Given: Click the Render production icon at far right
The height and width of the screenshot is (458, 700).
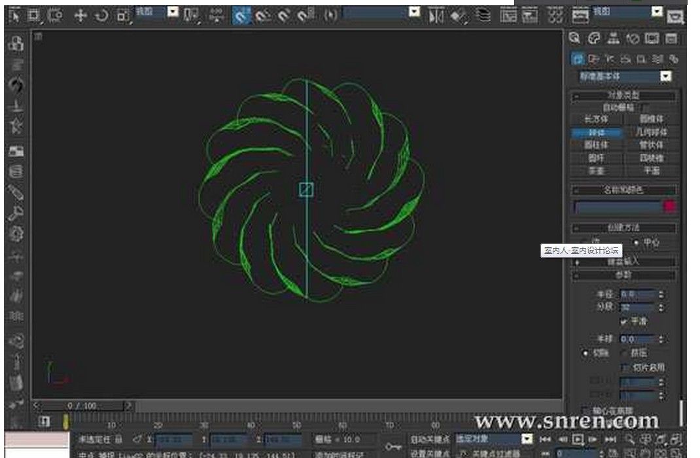Looking at the screenshot, I should [675, 17].
